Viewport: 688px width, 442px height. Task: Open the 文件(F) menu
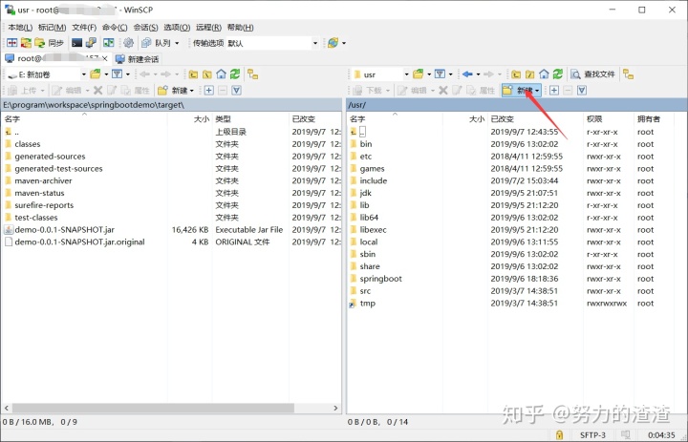click(x=84, y=27)
